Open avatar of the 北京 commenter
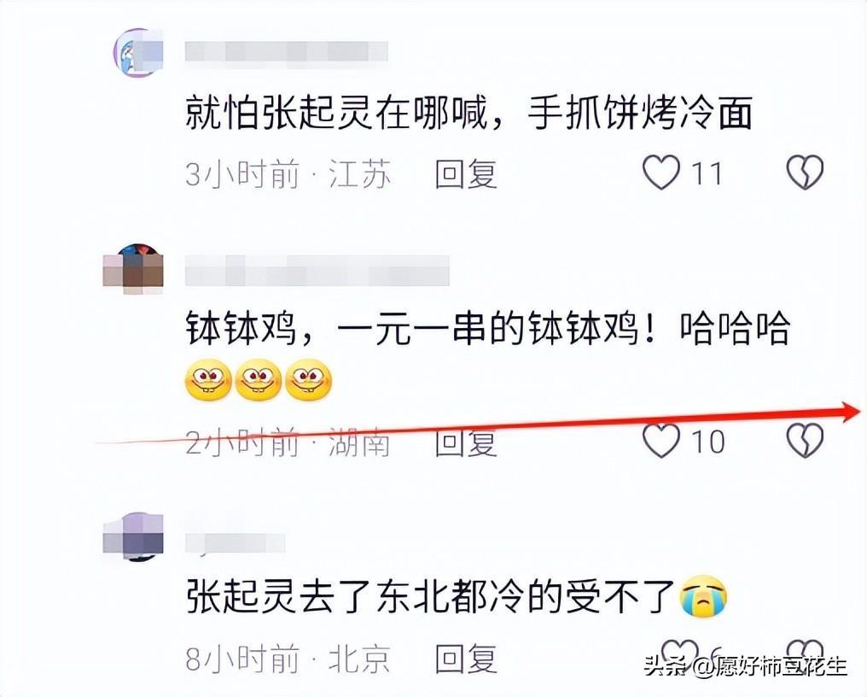 [133, 536]
